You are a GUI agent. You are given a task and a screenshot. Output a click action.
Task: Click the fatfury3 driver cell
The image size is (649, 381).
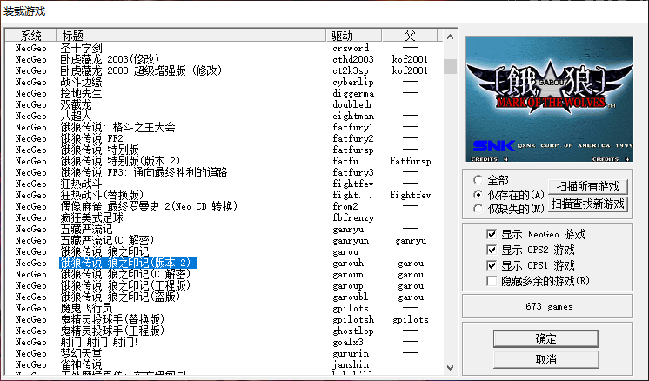click(353, 172)
